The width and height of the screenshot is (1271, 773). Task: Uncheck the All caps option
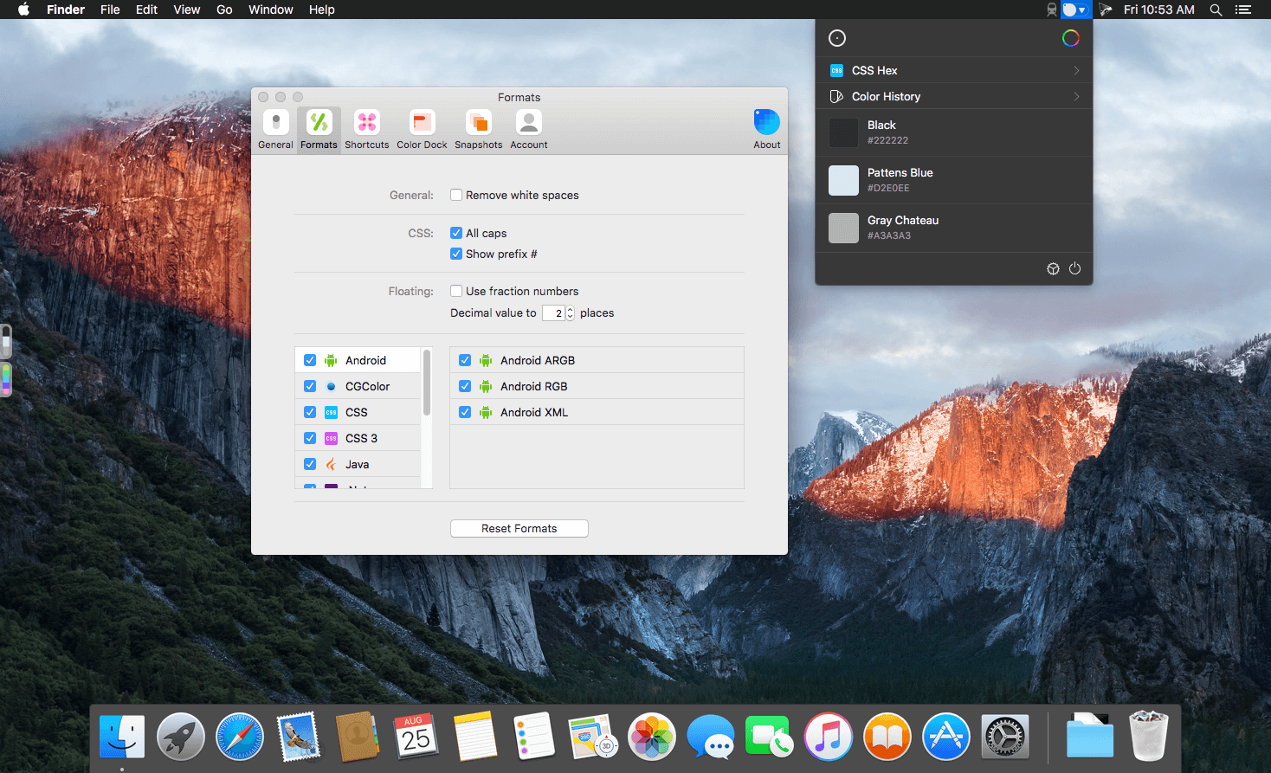point(456,233)
